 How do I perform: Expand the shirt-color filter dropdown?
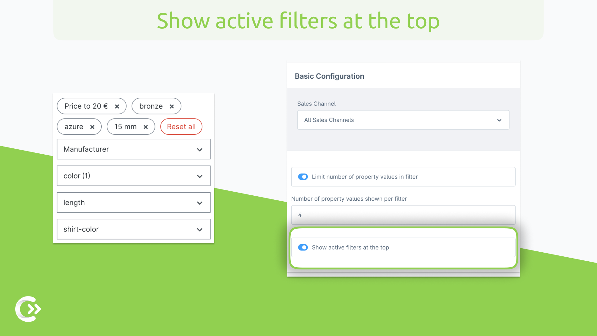(x=200, y=229)
